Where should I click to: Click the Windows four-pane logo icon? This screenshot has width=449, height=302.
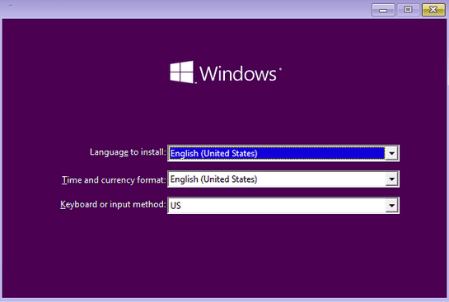(182, 72)
